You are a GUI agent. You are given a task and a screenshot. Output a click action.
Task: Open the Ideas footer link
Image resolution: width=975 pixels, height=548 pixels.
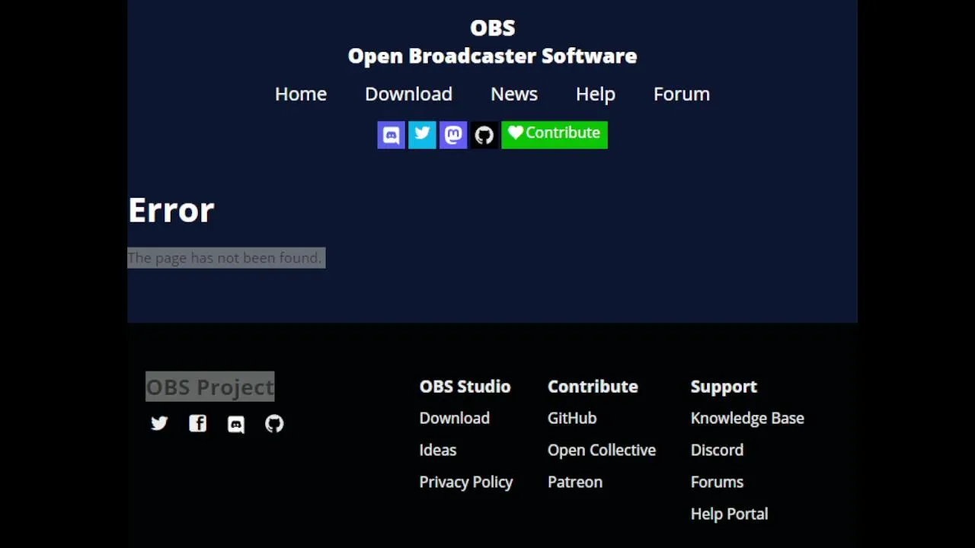(x=438, y=450)
